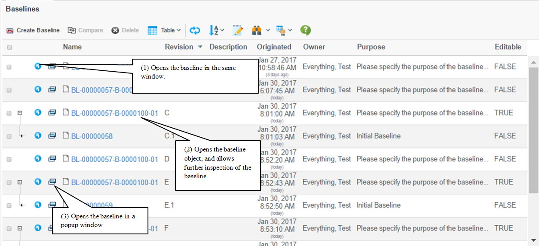Open the BL-00000058 baseline link
Screen dimensions: 539x246
click(92, 136)
